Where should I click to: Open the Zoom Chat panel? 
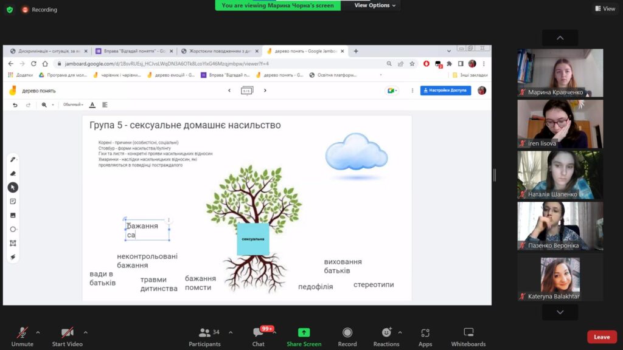point(259,337)
